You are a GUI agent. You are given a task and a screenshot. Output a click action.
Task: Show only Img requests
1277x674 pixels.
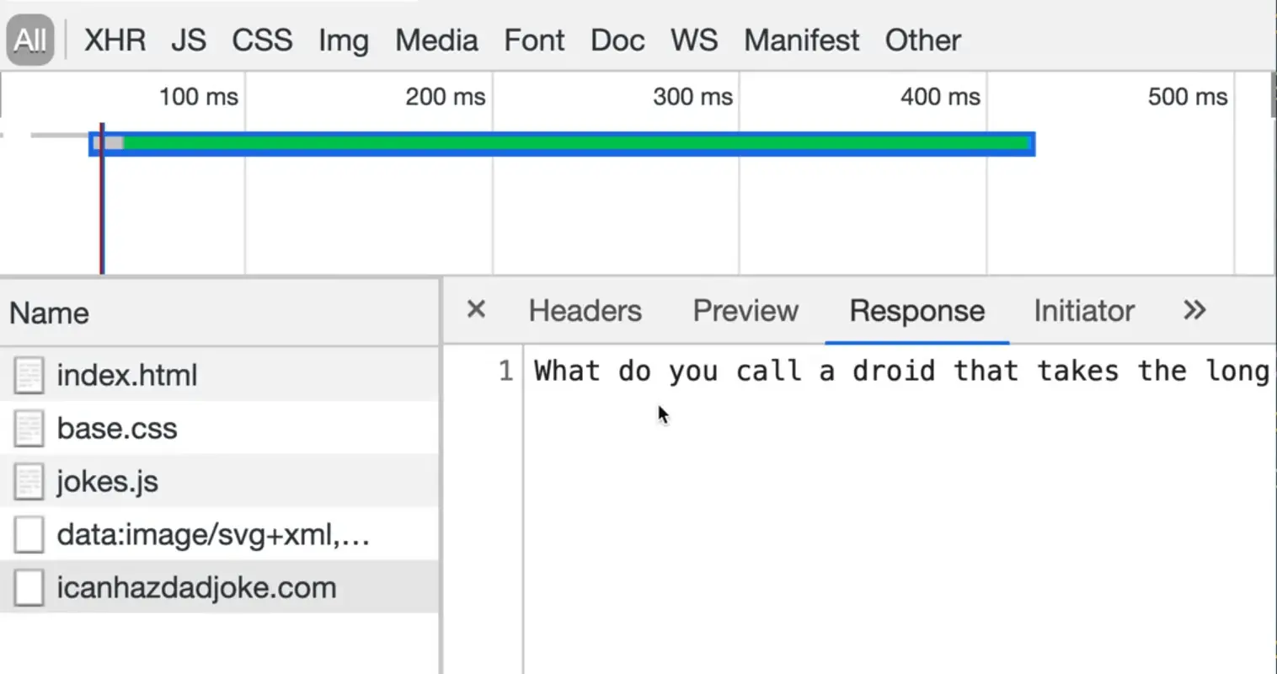[x=343, y=40]
